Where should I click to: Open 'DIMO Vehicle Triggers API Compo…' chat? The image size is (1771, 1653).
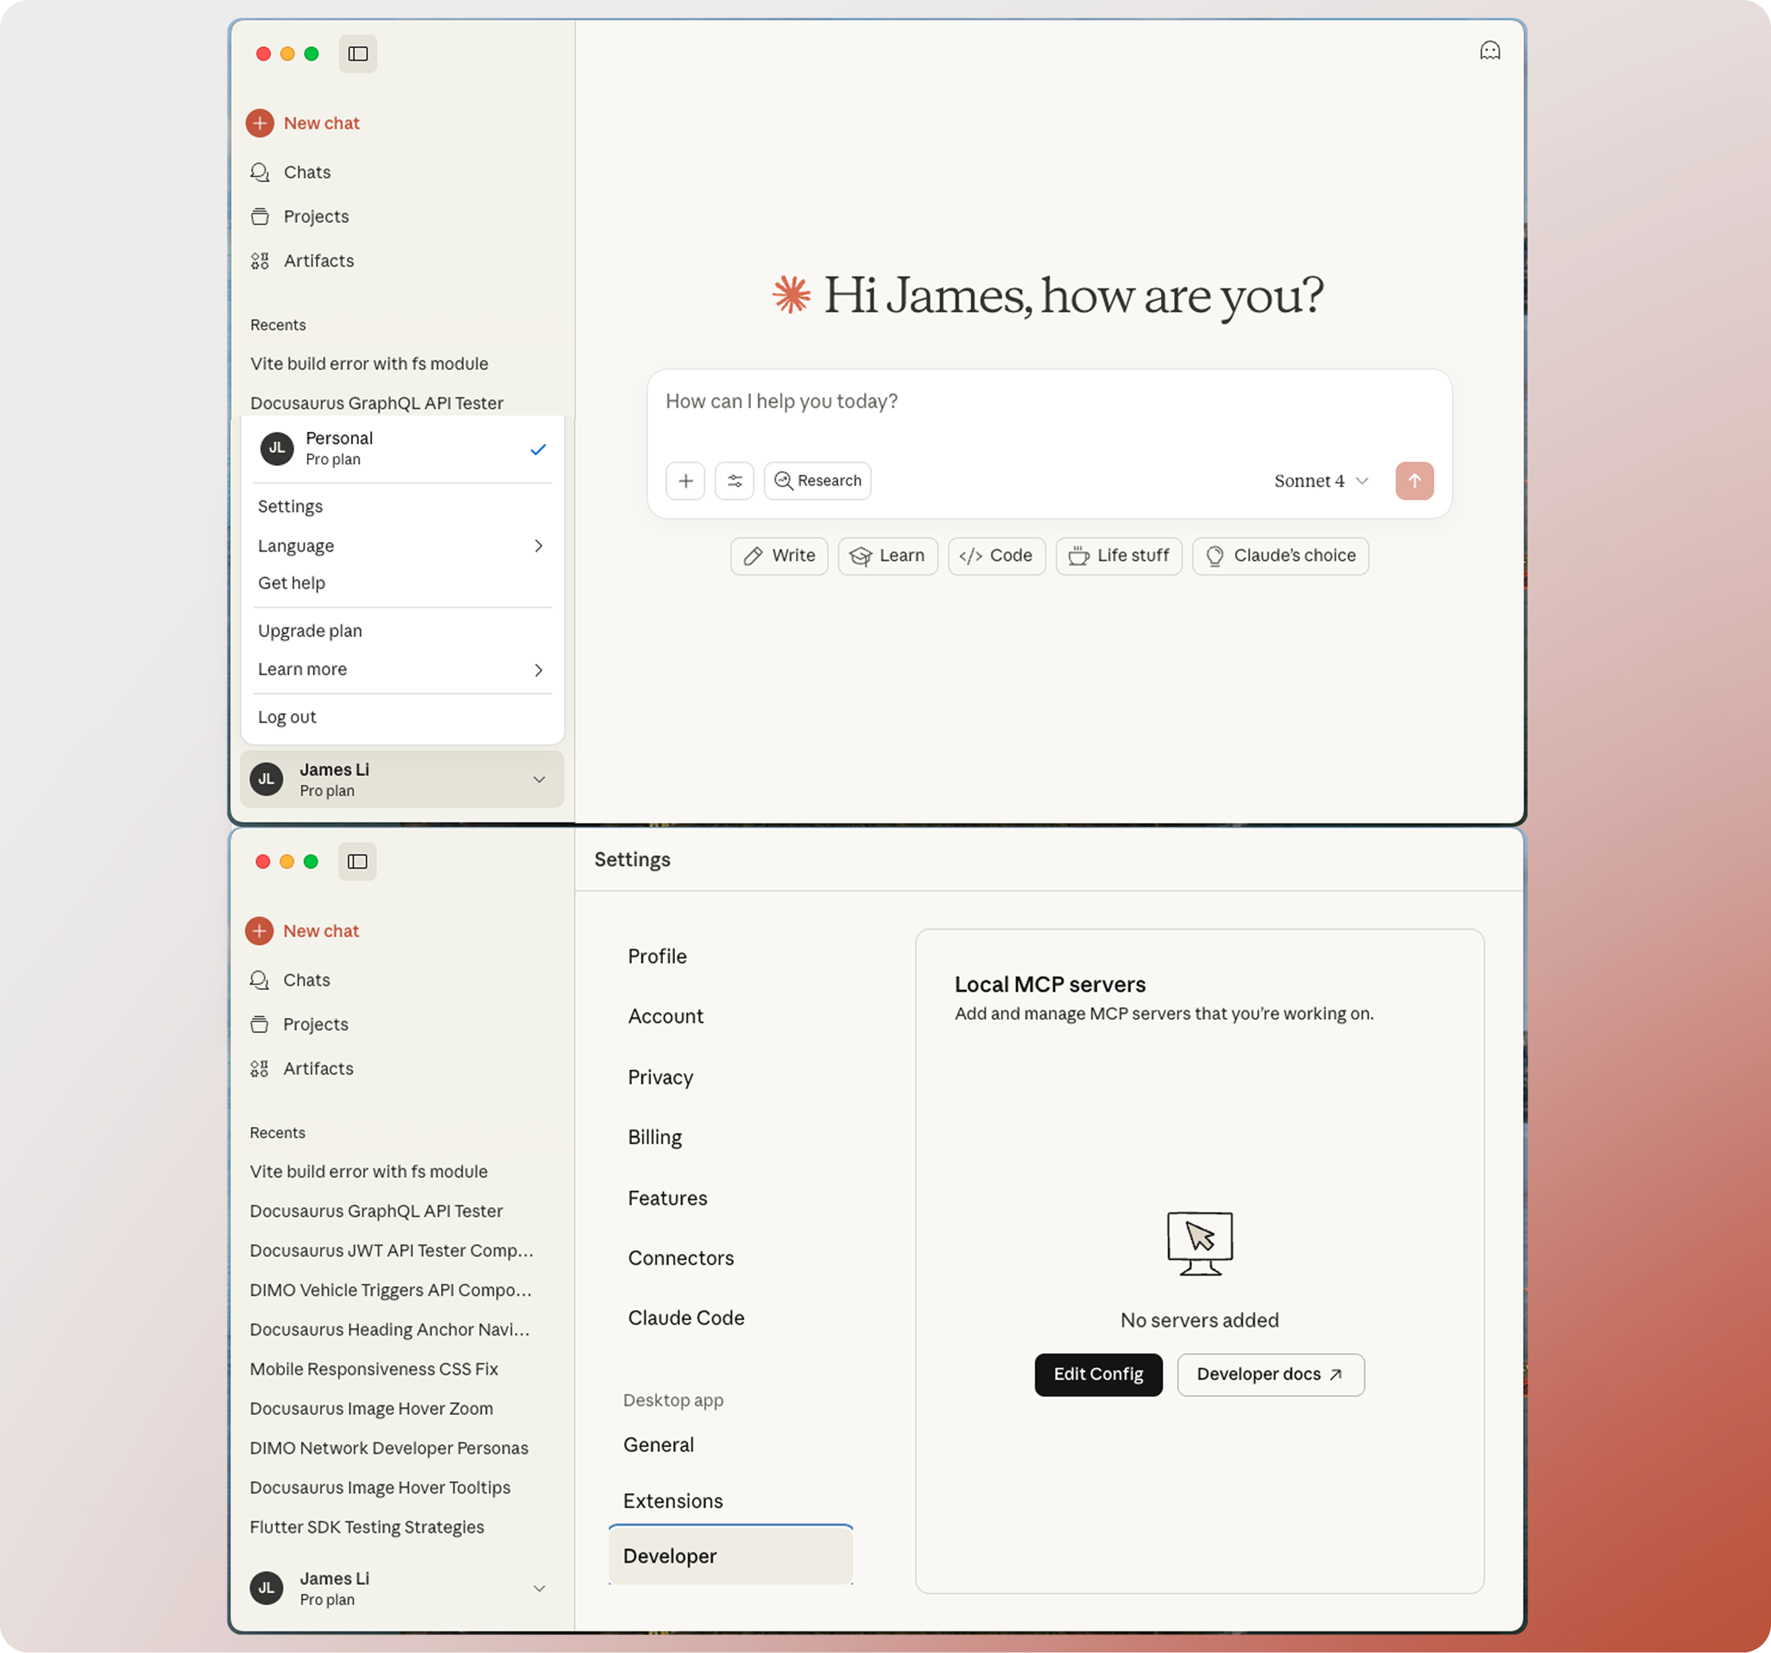point(390,1291)
